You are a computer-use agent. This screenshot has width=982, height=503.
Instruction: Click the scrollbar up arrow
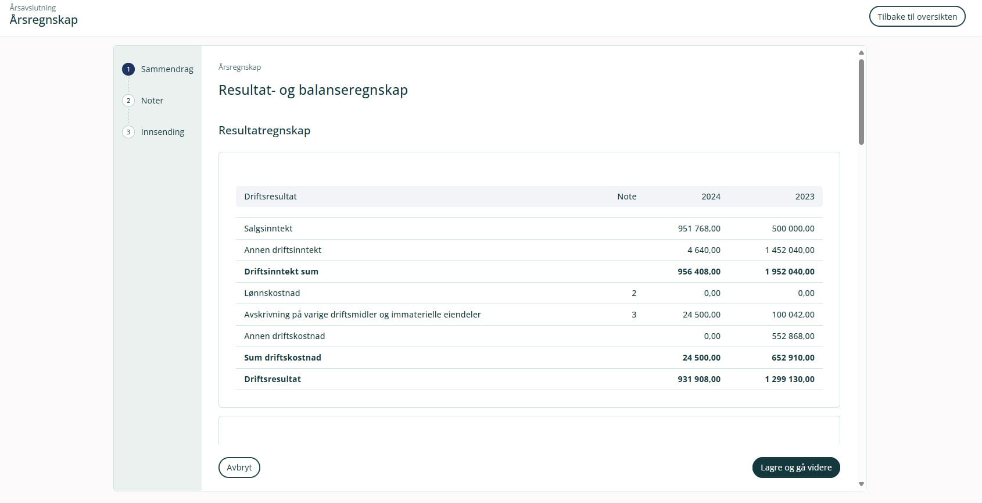861,53
